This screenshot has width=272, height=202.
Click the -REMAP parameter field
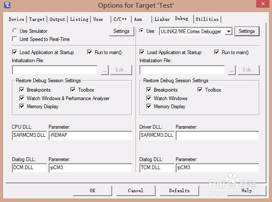[x=90, y=135]
